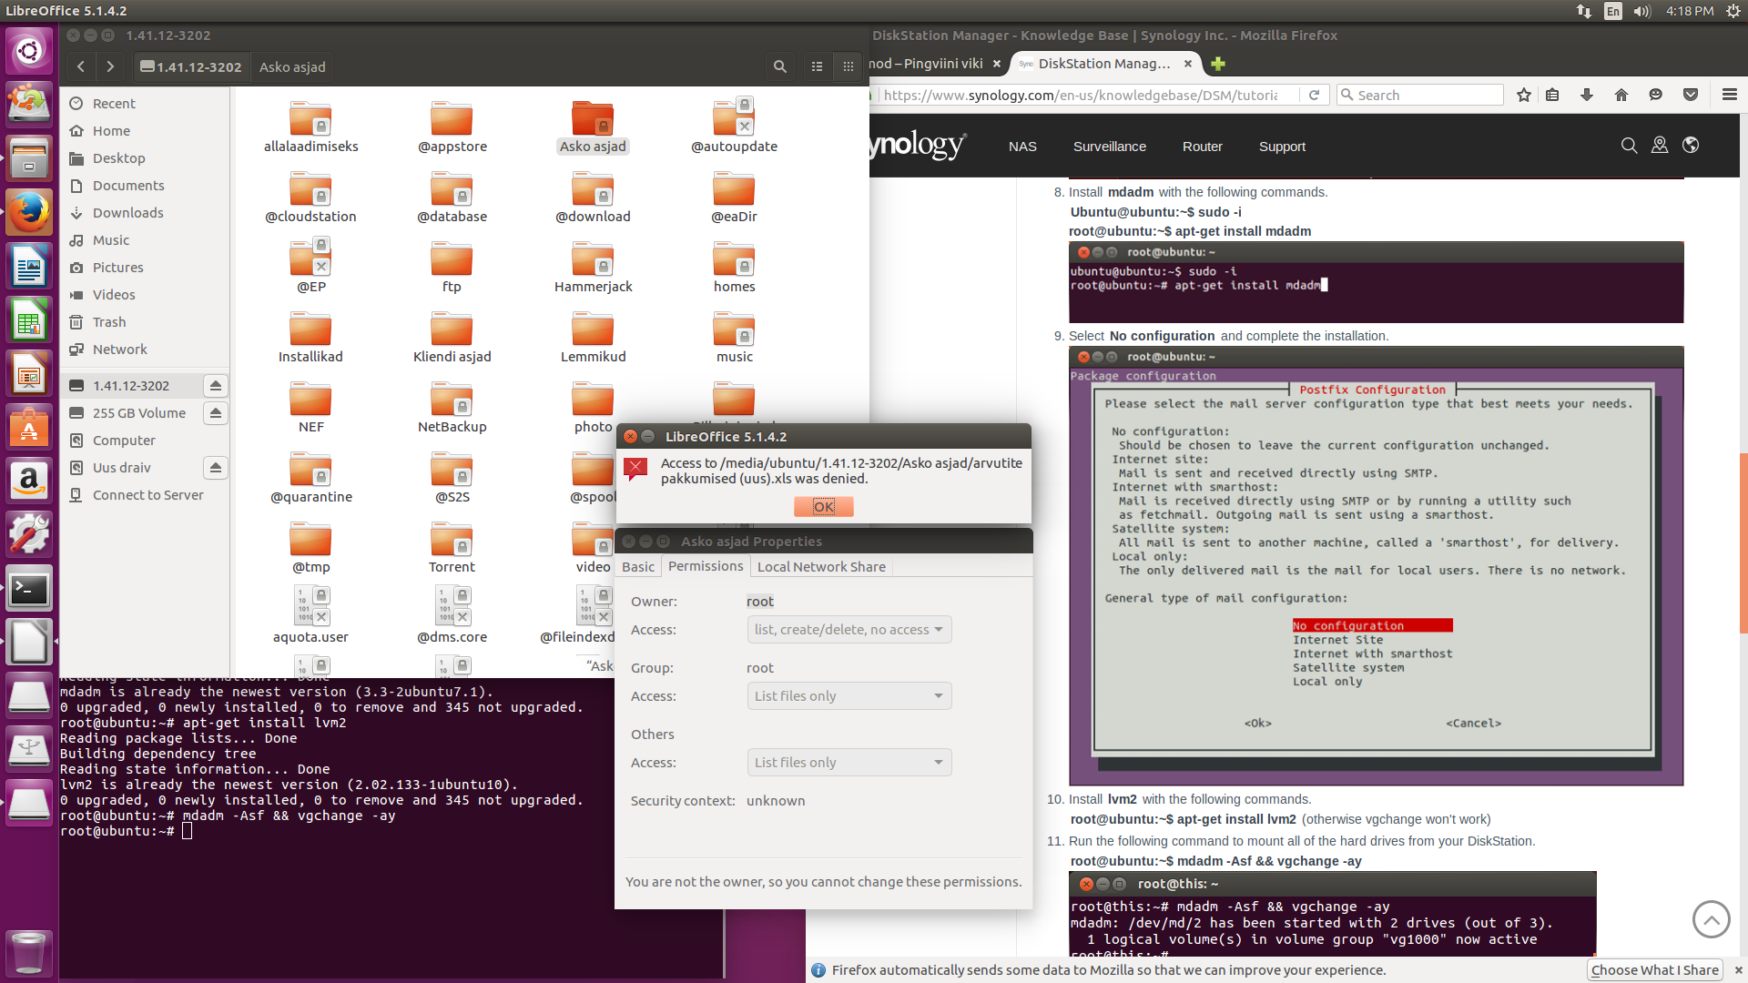Open Firefox hamburger menu

point(1730,95)
